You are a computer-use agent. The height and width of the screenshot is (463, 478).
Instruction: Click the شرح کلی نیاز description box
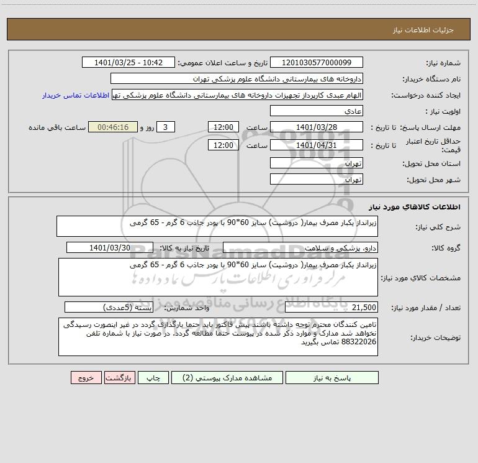coord(217,226)
